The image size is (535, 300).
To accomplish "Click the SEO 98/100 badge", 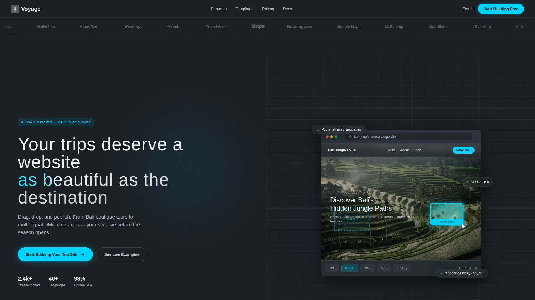I will point(478,182).
